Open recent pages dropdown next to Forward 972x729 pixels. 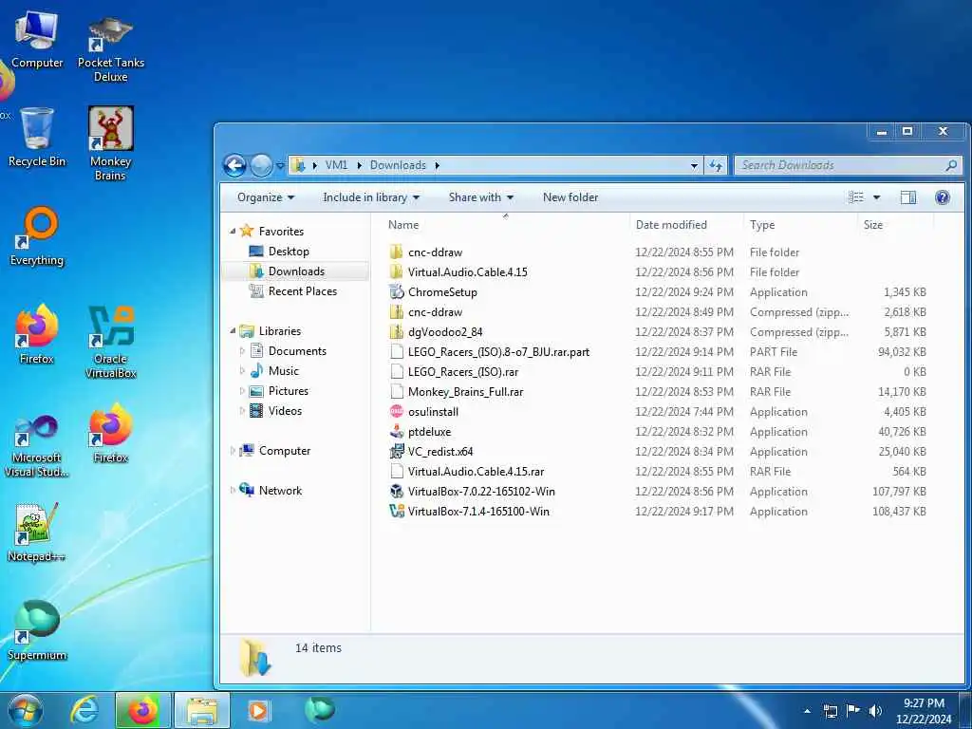[280, 166]
